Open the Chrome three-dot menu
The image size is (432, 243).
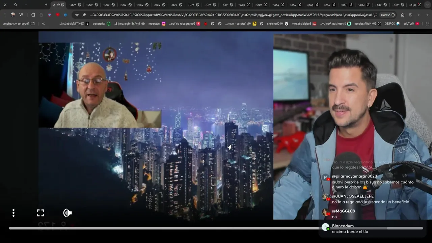click(5, 15)
